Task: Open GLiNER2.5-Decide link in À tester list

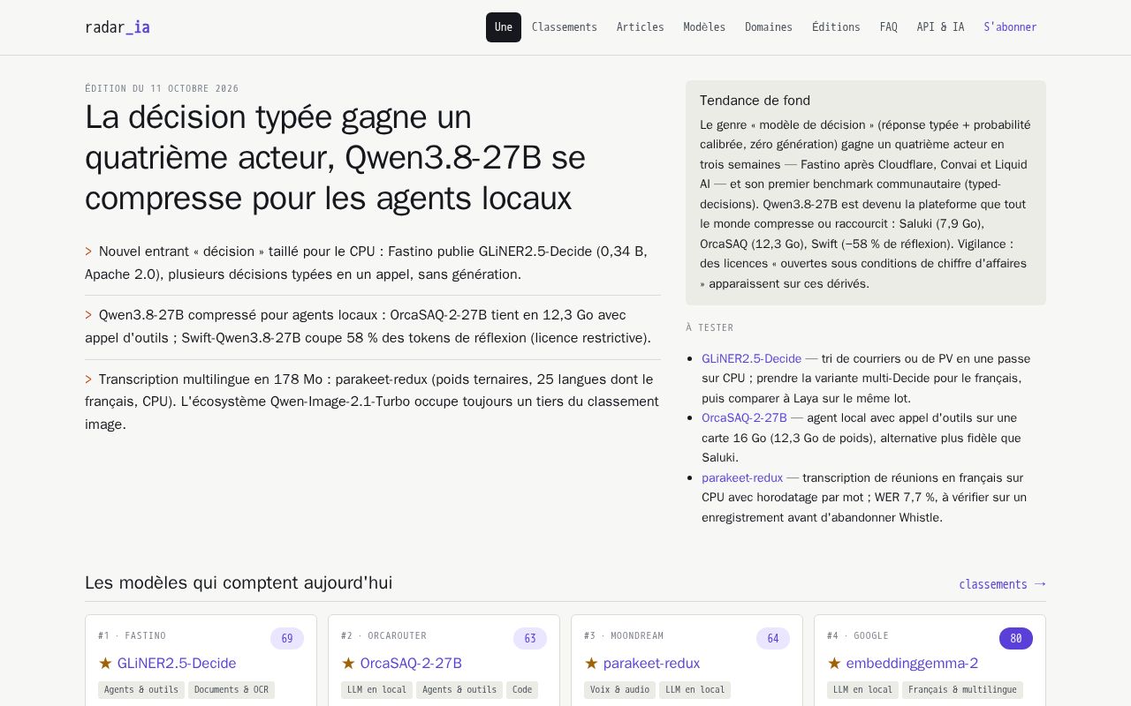Action: pyautogui.click(x=752, y=358)
